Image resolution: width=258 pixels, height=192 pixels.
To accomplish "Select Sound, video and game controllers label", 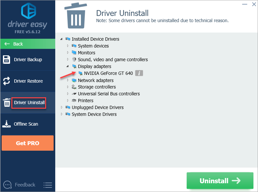I will pyautogui.click(x=113, y=60).
